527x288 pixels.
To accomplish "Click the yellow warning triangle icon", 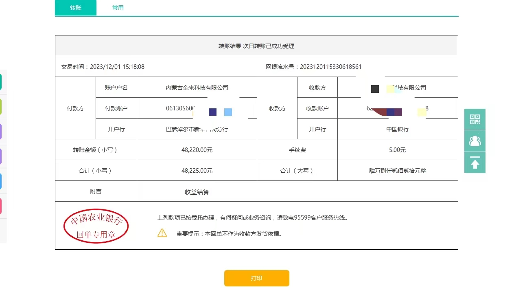I will 162,233.
